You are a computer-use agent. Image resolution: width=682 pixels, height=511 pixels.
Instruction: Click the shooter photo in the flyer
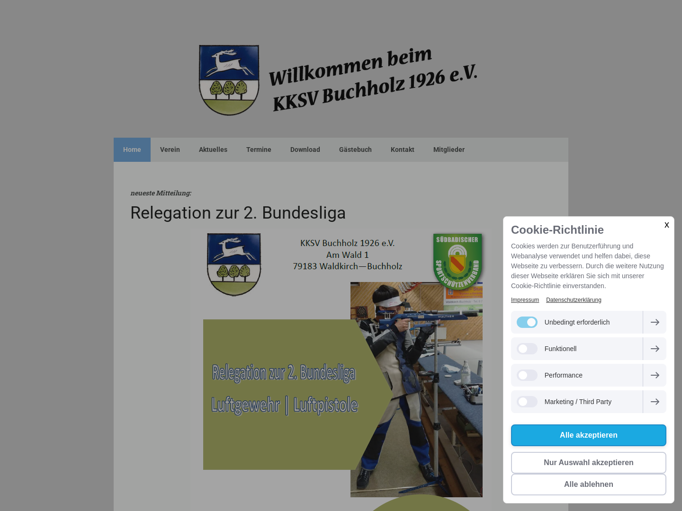click(x=416, y=389)
